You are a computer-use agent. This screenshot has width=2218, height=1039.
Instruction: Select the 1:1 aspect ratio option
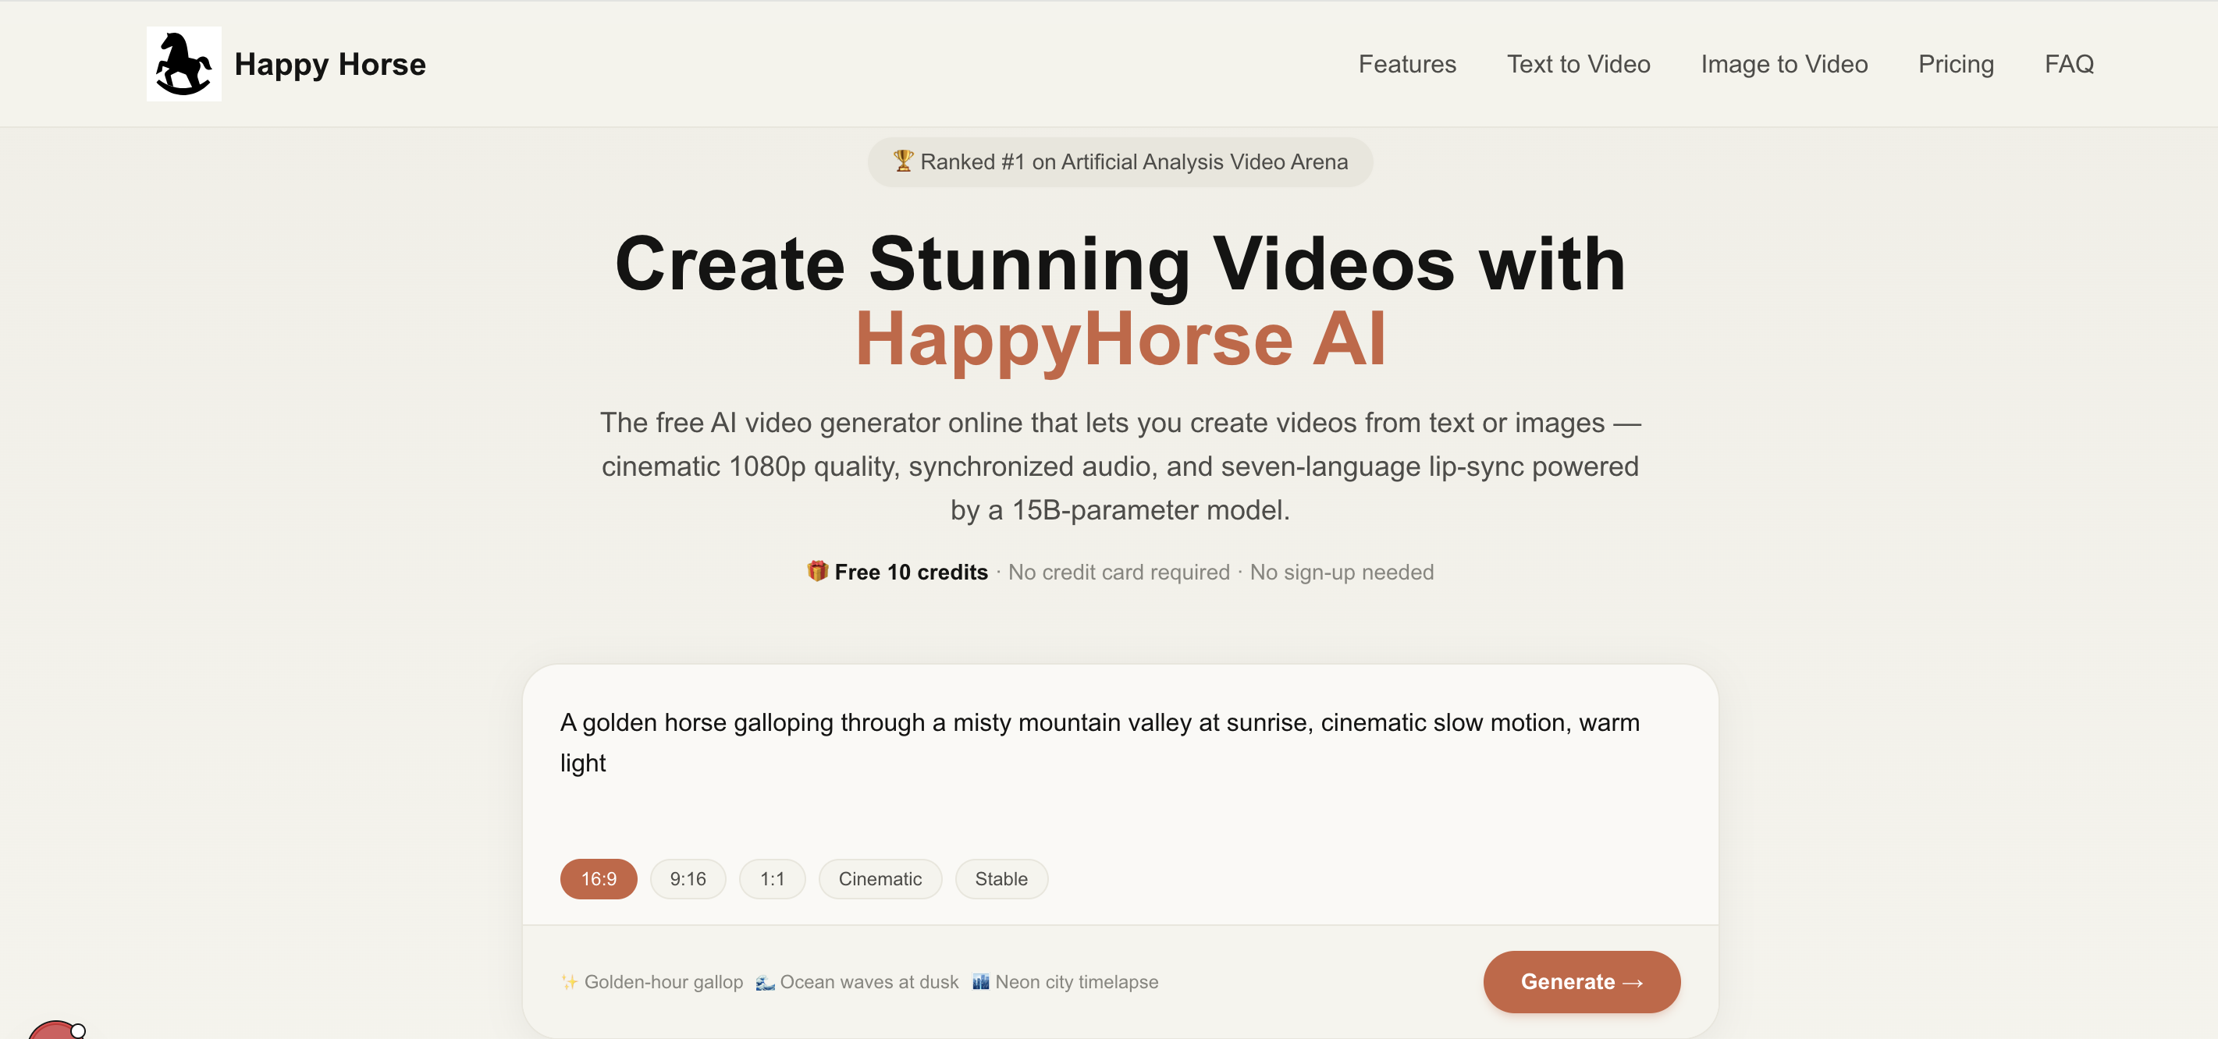click(x=772, y=879)
